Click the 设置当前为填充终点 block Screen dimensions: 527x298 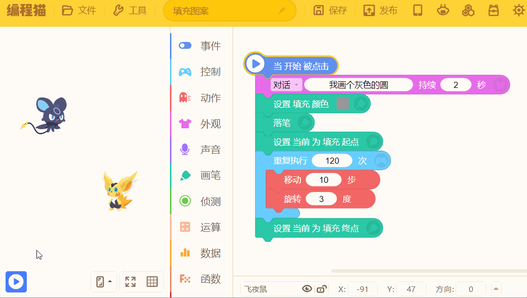pyautogui.click(x=319, y=228)
